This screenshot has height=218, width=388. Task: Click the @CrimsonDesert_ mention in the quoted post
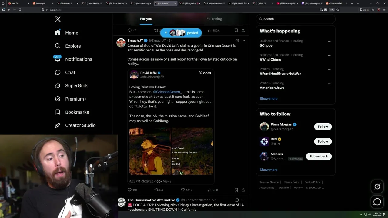(167, 92)
